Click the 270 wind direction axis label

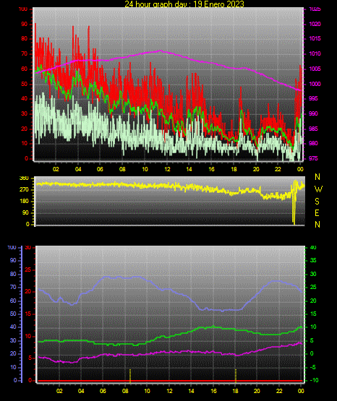coord(25,190)
